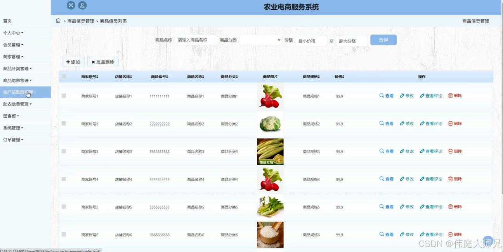Click the 查询 search button
Screen dimensions: 503x252
tap(383, 40)
